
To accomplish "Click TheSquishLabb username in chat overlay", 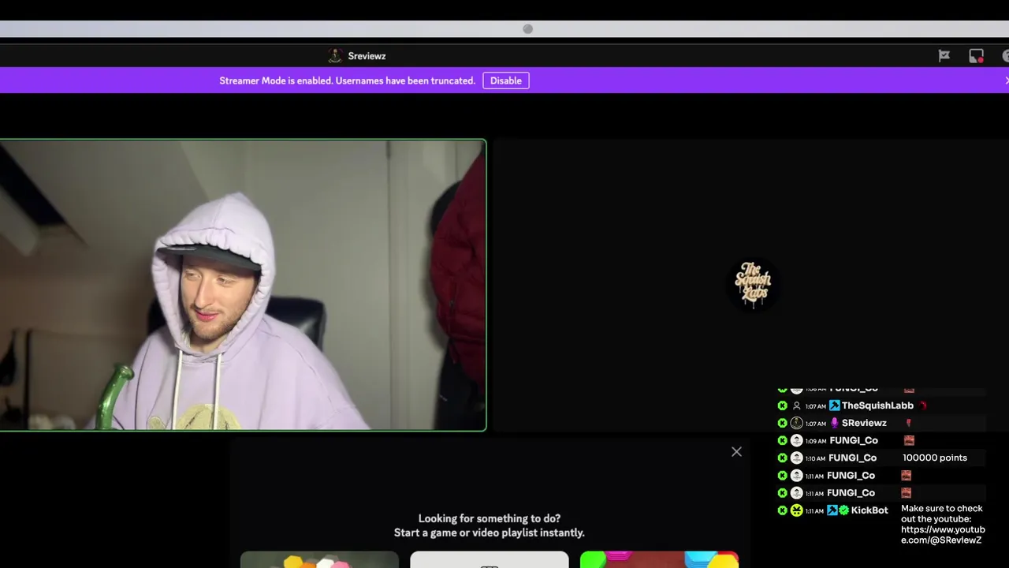I will tap(877, 405).
